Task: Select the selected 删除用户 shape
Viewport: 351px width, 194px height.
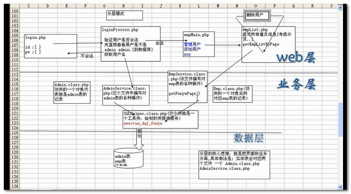Action: [x=257, y=16]
